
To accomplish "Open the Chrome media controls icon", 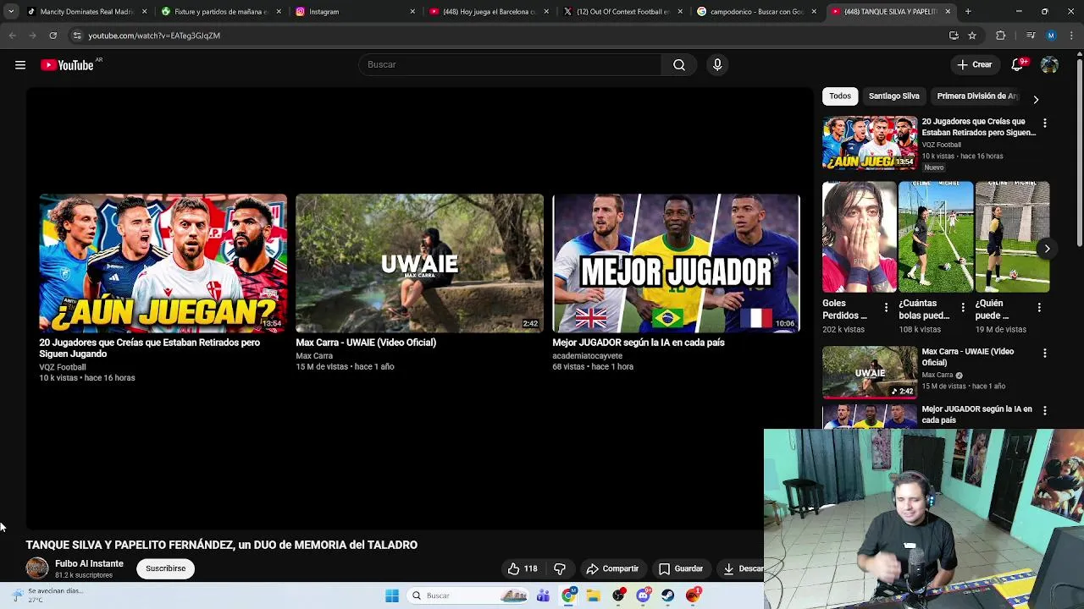I will [1030, 36].
